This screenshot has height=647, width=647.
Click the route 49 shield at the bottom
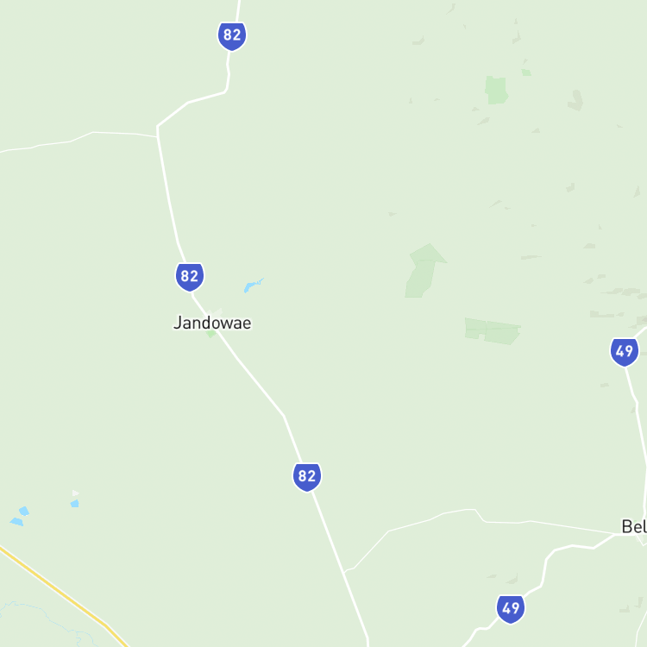[511, 609]
